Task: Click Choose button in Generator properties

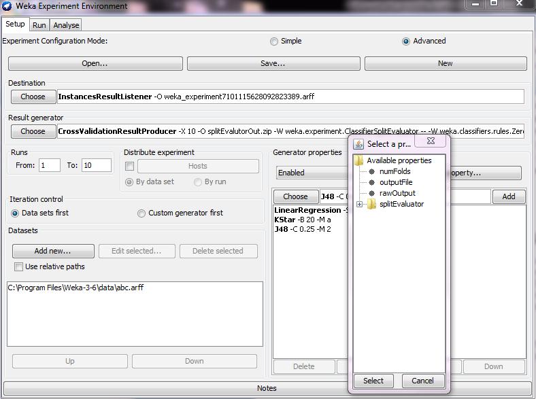Action: [296, 196]
